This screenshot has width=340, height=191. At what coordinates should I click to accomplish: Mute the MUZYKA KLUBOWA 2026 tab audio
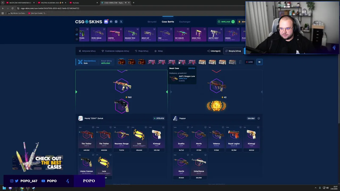pyautogui.click(x=62, y=3)
